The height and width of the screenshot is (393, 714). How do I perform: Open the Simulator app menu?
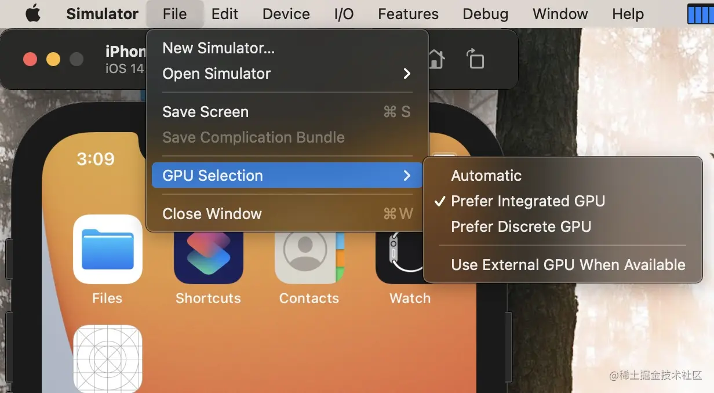(102, 14)
